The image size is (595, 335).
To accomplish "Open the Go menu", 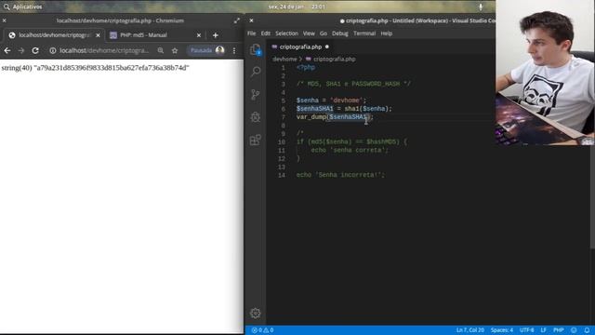I will tap(324, 33).
